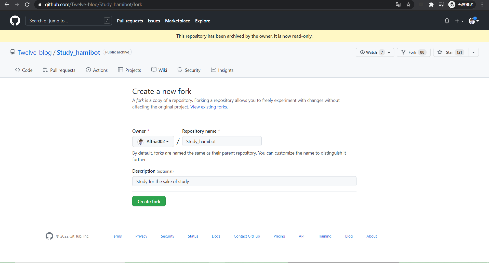Expand the Owner dropdown Altria002
The image size is (489, 263).
[x=153, y=141]
